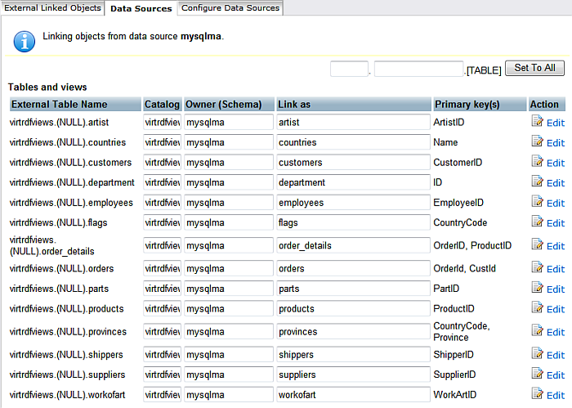Viewport: 572px width, 408px height.
Task: Click the Edit link for suppliers
Action: click(x=556, y=375)
